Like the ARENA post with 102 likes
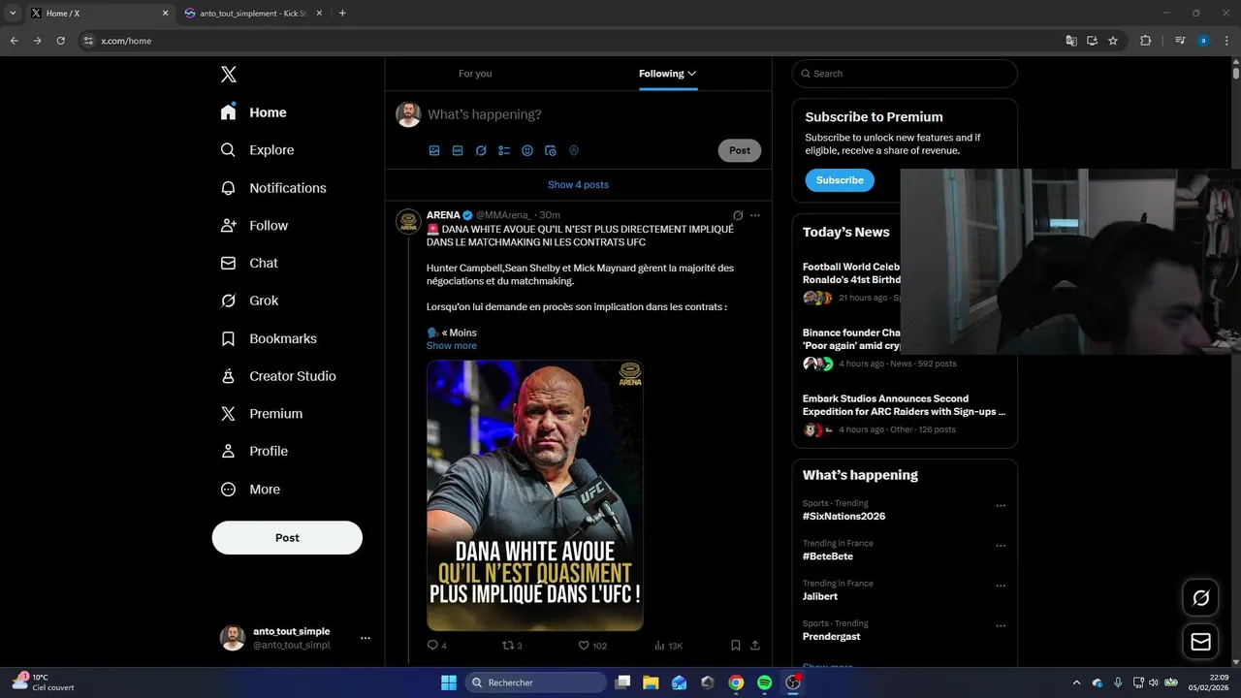The width and height of the screenshot is (1241, 698). [584, 645]
